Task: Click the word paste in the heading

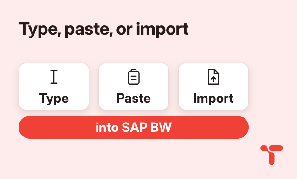Action: 89,31
